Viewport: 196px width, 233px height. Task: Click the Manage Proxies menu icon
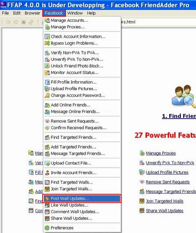(x=47, y=27)
